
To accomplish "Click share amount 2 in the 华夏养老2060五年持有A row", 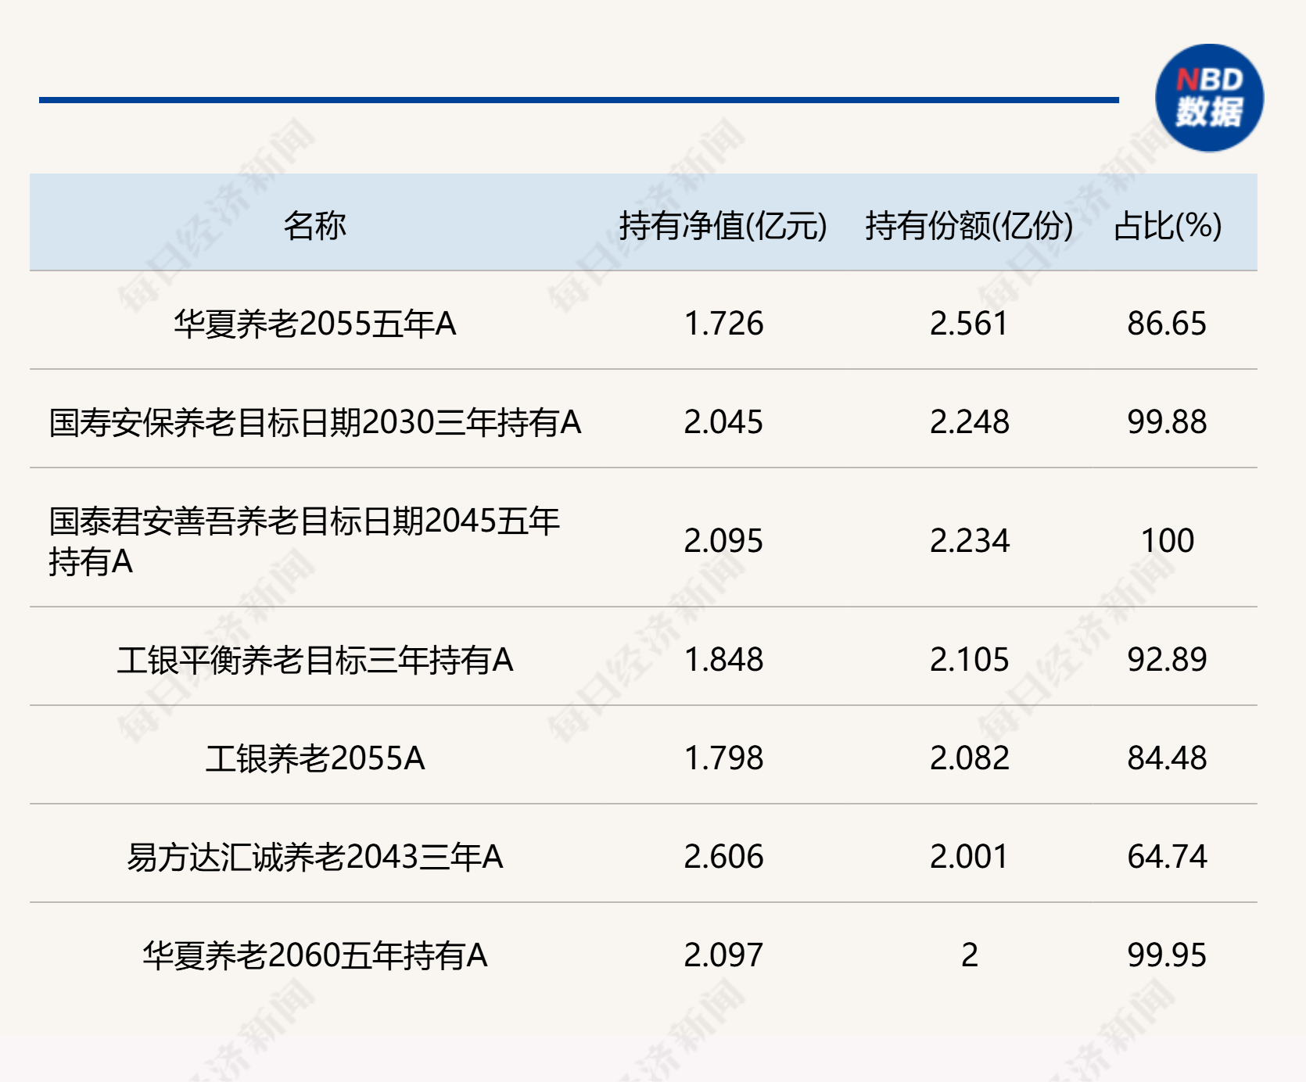I will [970, 955].
